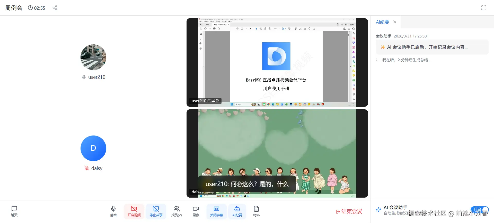
Task: Turn on camera with 开启视频
Action: [x=134, y=211]
